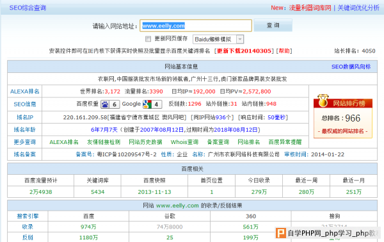Click the total rank 966
The width and height of the screenshot is (384, 242).
click(x=353, y=118)
